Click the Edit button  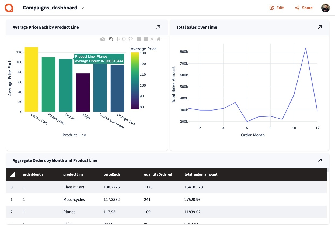click(x=277, y=8)
